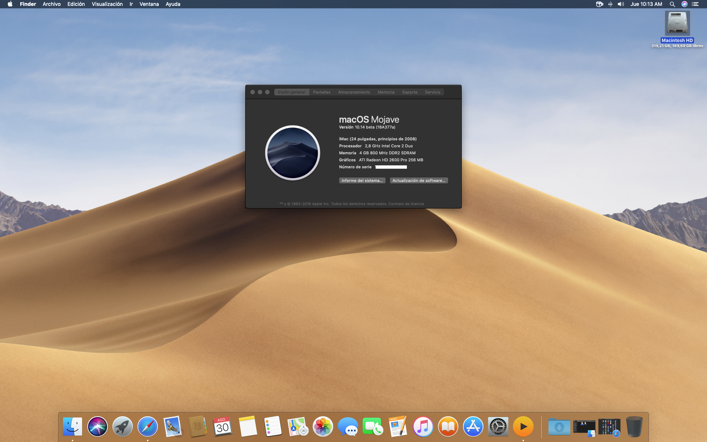Open Finder from the Dock
Image resolution: width=707 pixels, height=442 pixels.
click(x=73, y=427)
